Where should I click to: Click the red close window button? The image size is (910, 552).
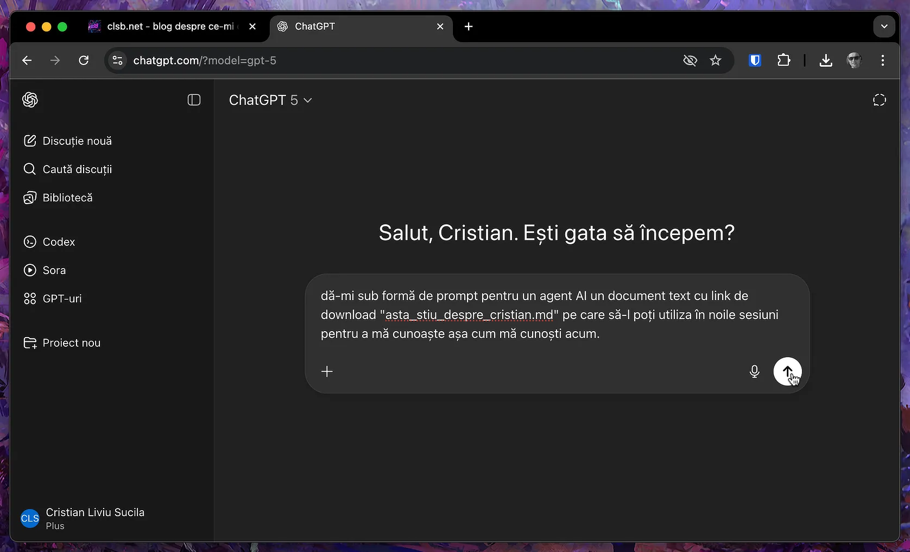pyautogui.click(x=31, y=27)
